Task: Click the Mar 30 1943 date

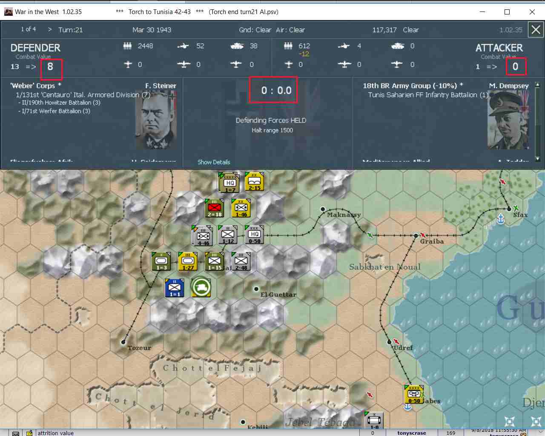Action: [x=152, y=30]
